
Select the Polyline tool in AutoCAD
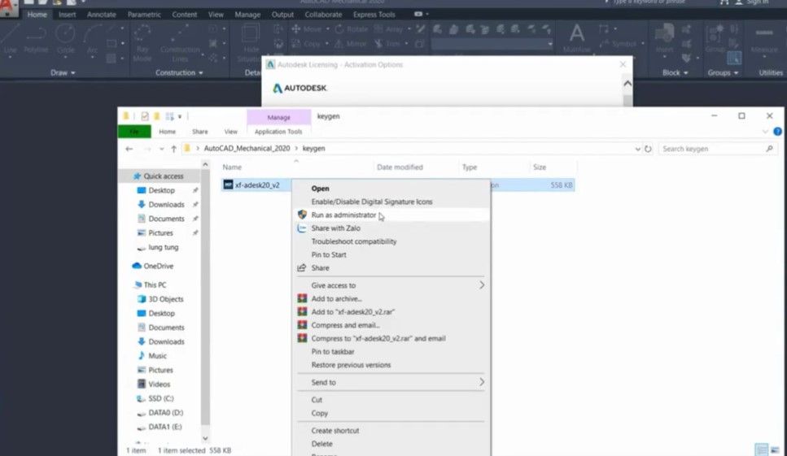[x=36, y=38]
